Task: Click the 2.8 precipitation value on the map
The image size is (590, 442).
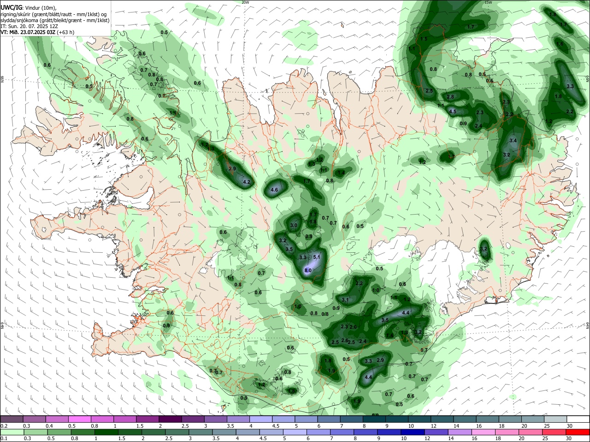Action: coord(450,97)
